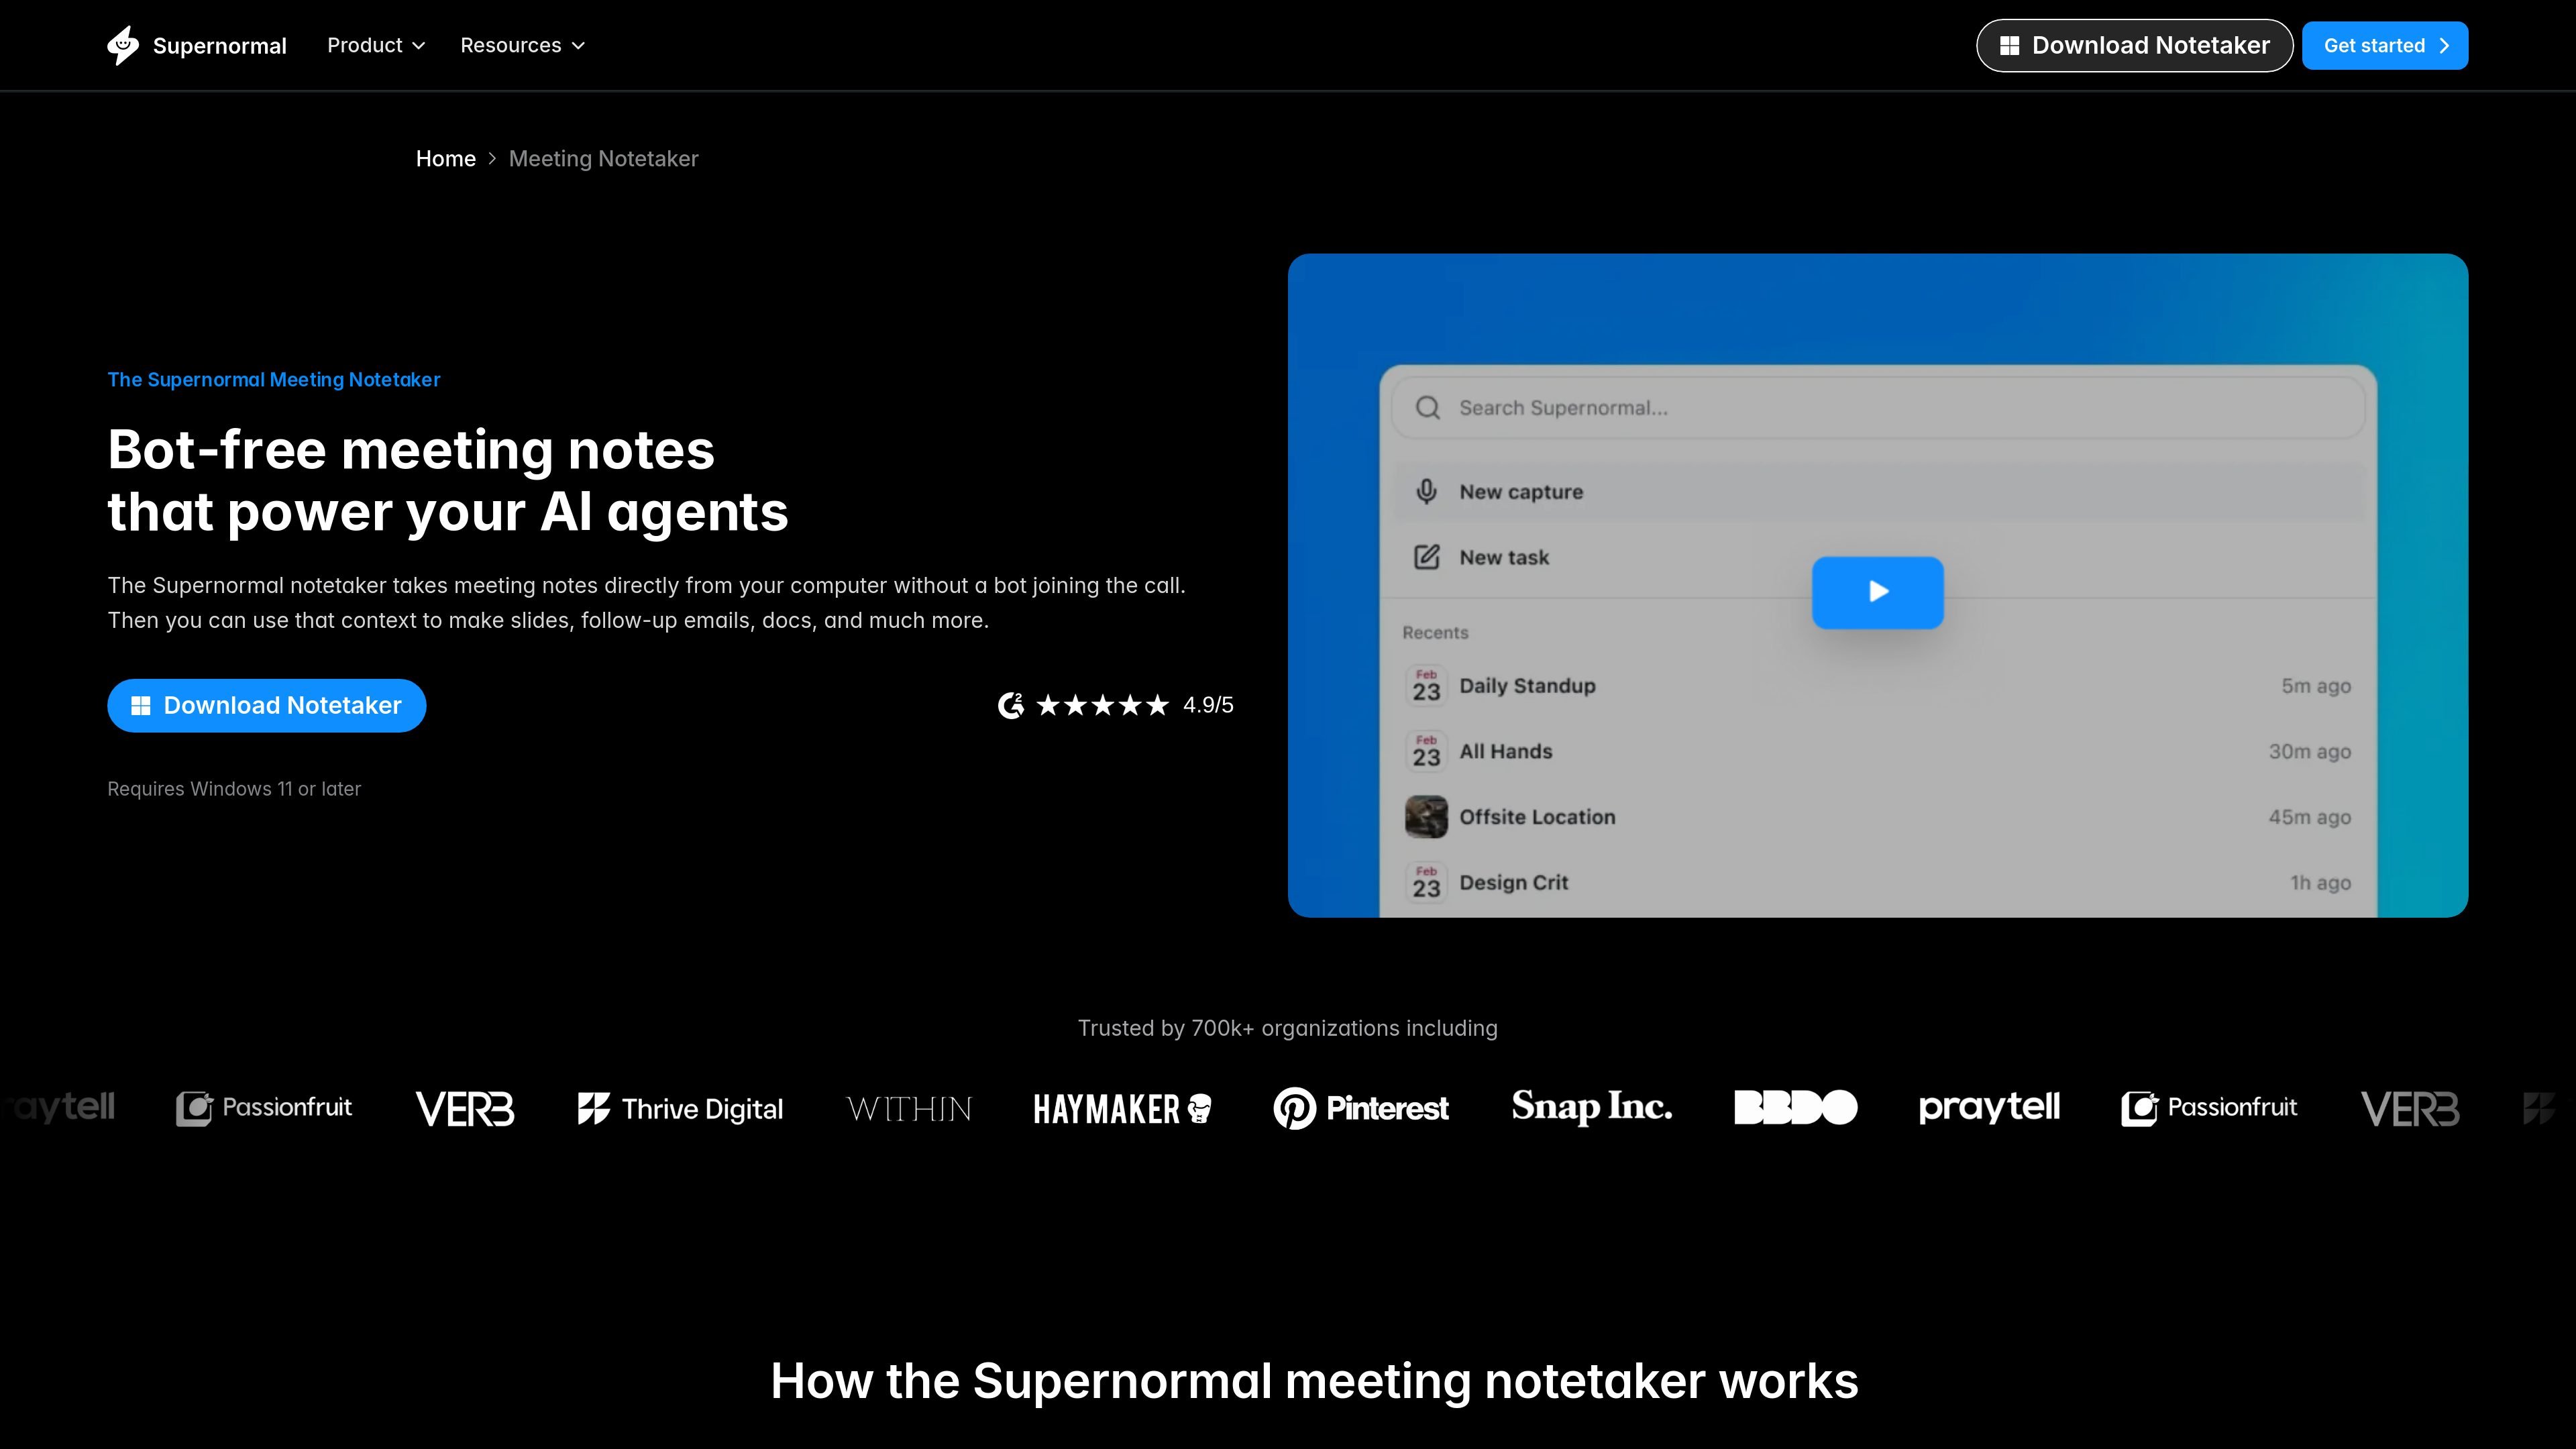
Task: Click Requires Windows 11 or later text
Action: 234,789
